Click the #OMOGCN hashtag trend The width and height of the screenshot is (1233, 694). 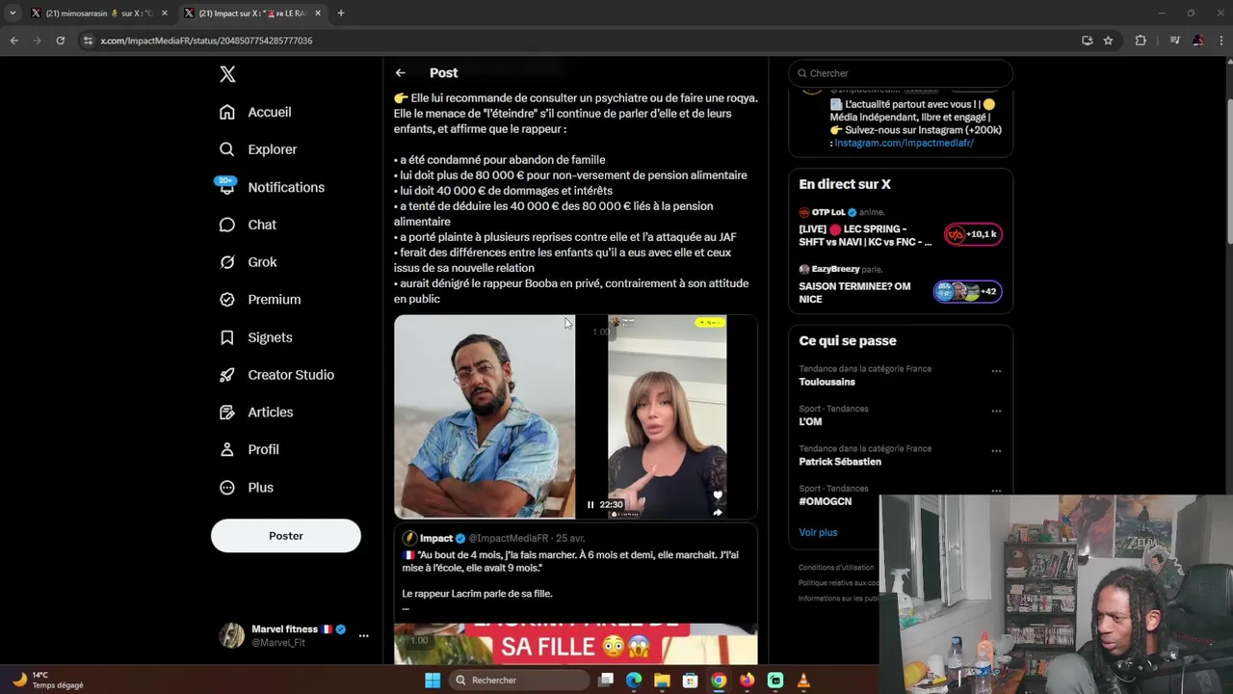coord(826,501)
